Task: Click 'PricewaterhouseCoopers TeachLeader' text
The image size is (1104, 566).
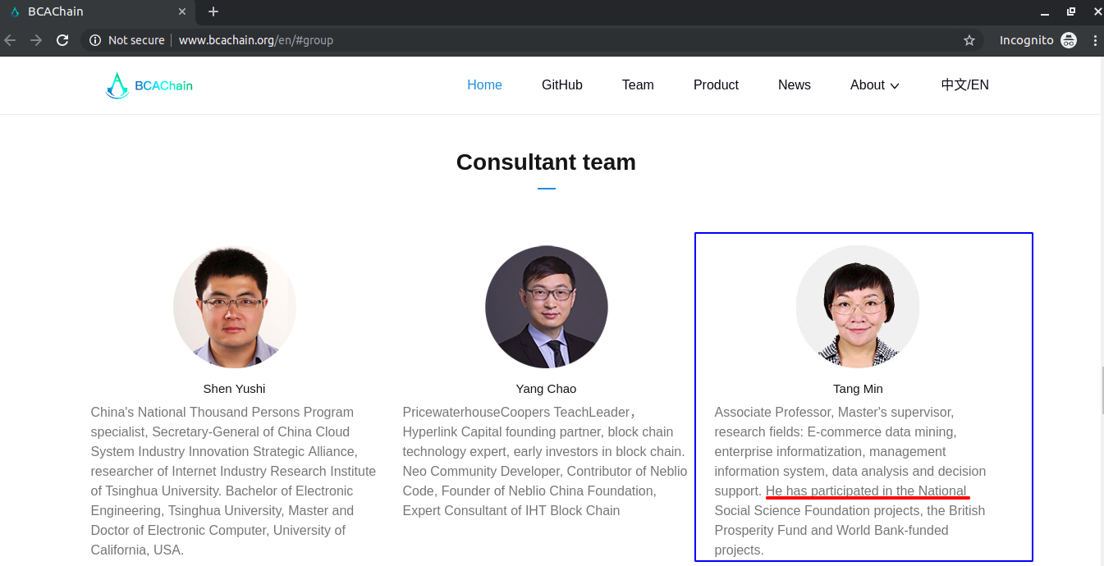Action: tap(515, 413)
